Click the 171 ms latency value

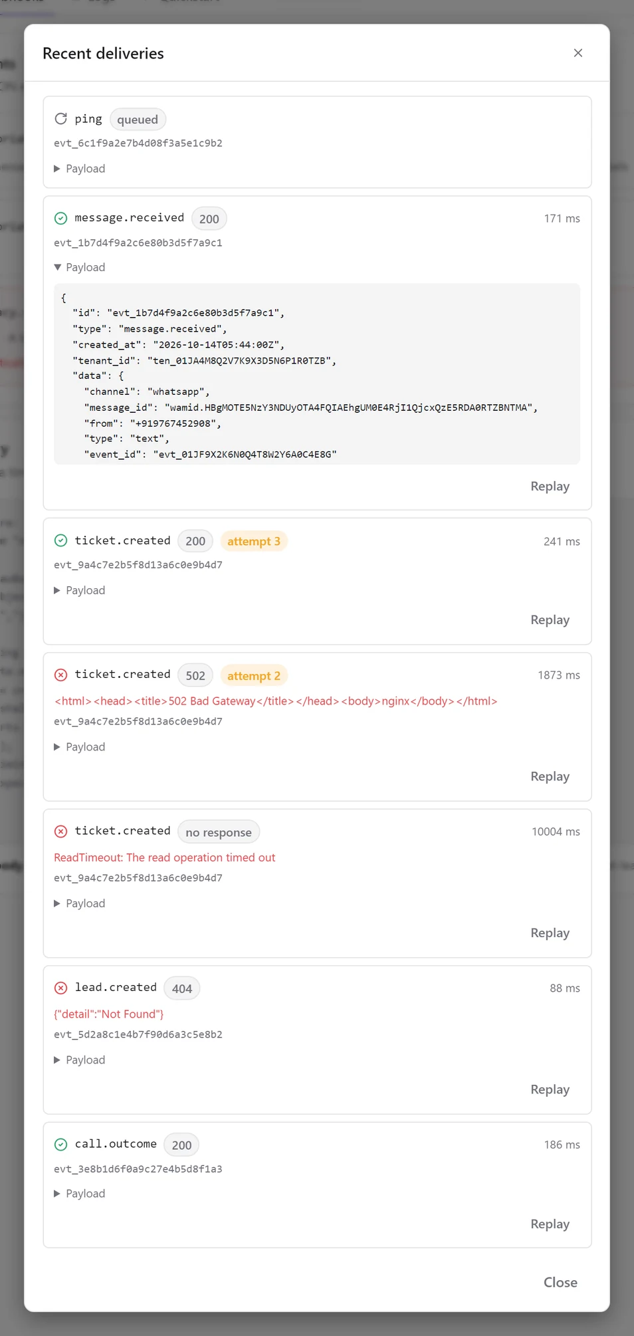562,219
